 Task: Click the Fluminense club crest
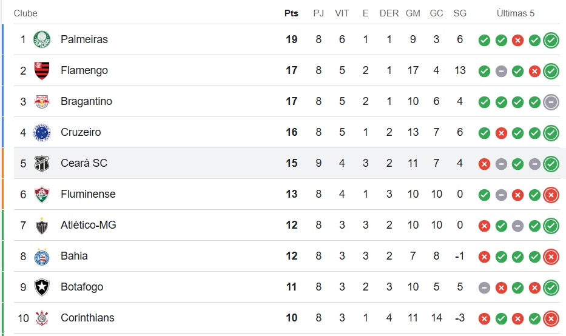coord(42,195)
